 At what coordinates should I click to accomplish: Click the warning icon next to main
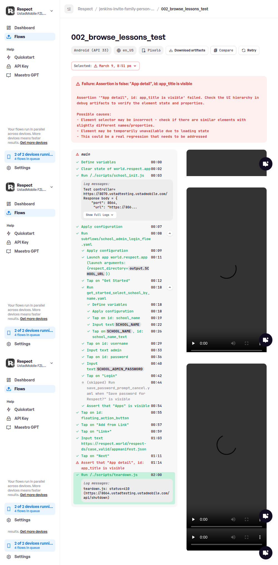pos(77,154)
